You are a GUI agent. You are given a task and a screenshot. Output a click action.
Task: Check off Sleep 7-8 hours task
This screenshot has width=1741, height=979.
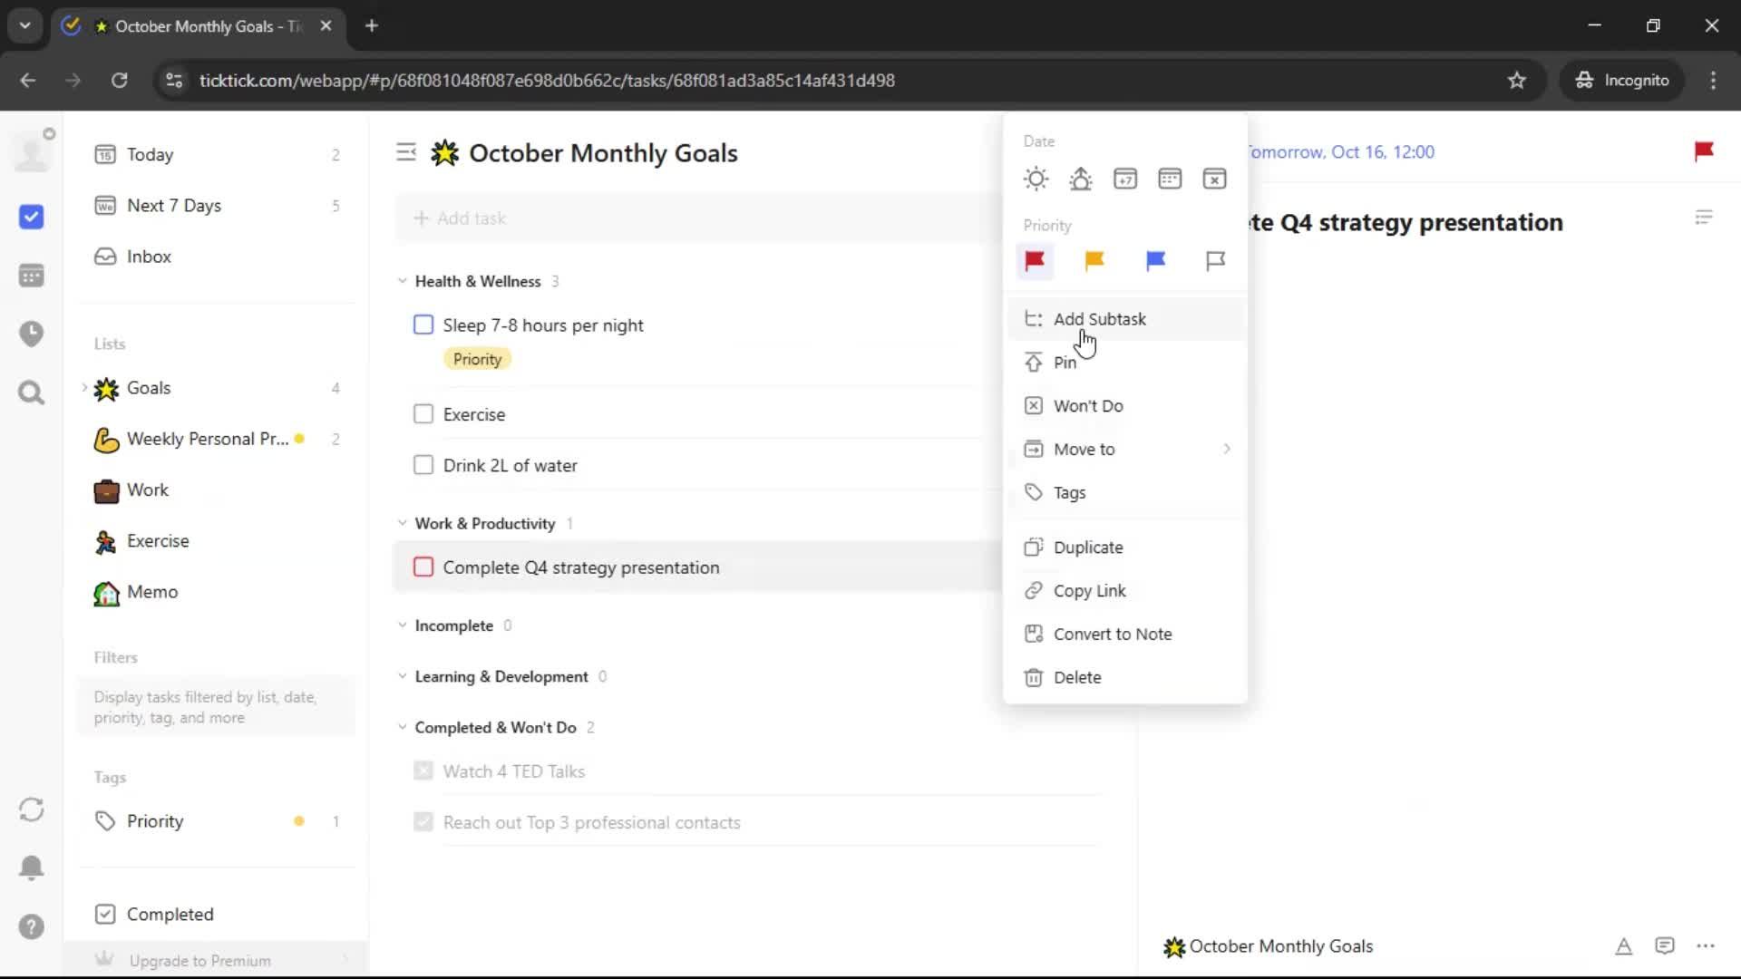(423, 325)
